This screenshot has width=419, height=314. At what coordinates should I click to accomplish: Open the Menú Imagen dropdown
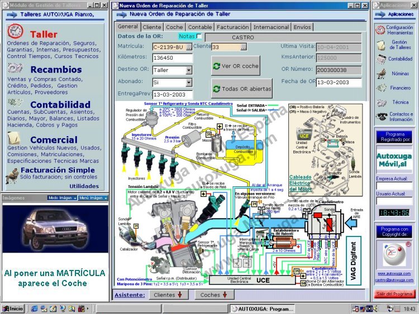point(93,197)
